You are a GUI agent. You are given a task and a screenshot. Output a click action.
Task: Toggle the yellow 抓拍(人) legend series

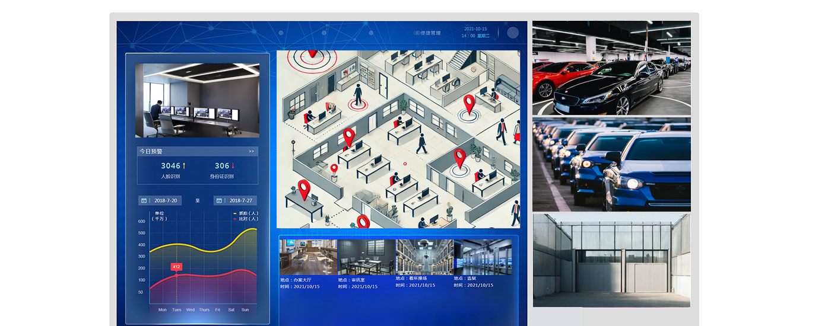coord(246,213)
